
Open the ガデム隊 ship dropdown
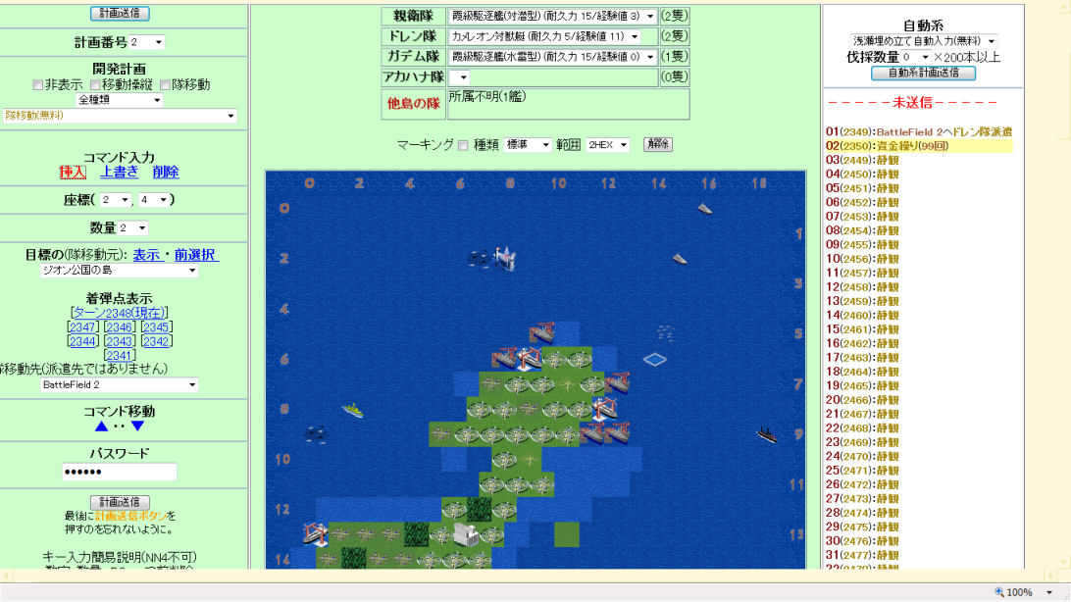pyautogui.click(x=552, y=57)
